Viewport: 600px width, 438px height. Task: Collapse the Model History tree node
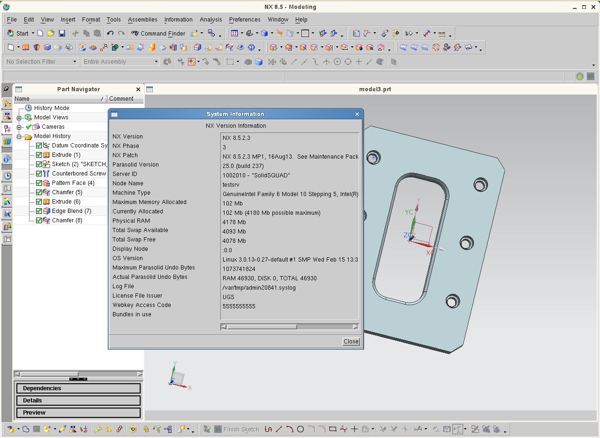tap(19, 137)
